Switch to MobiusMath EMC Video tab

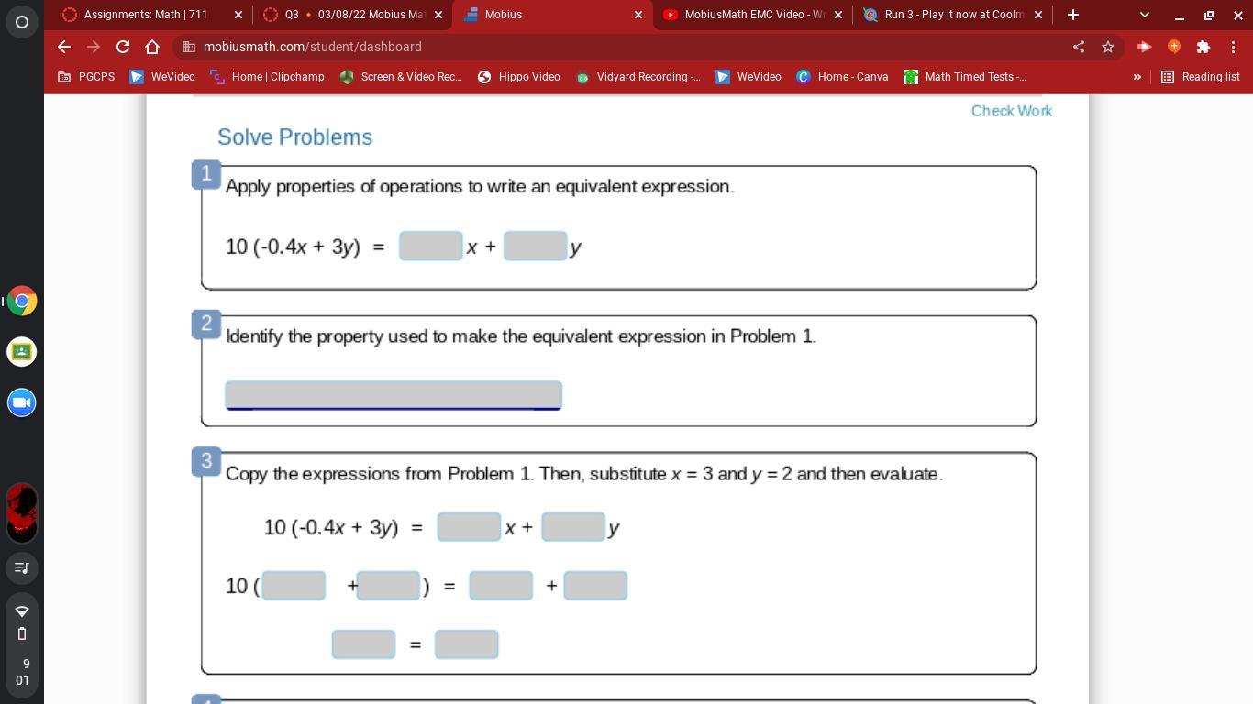753,15
